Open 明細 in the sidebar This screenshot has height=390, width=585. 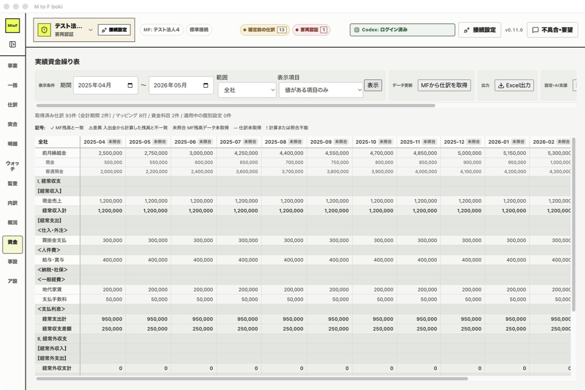point(12,144)
